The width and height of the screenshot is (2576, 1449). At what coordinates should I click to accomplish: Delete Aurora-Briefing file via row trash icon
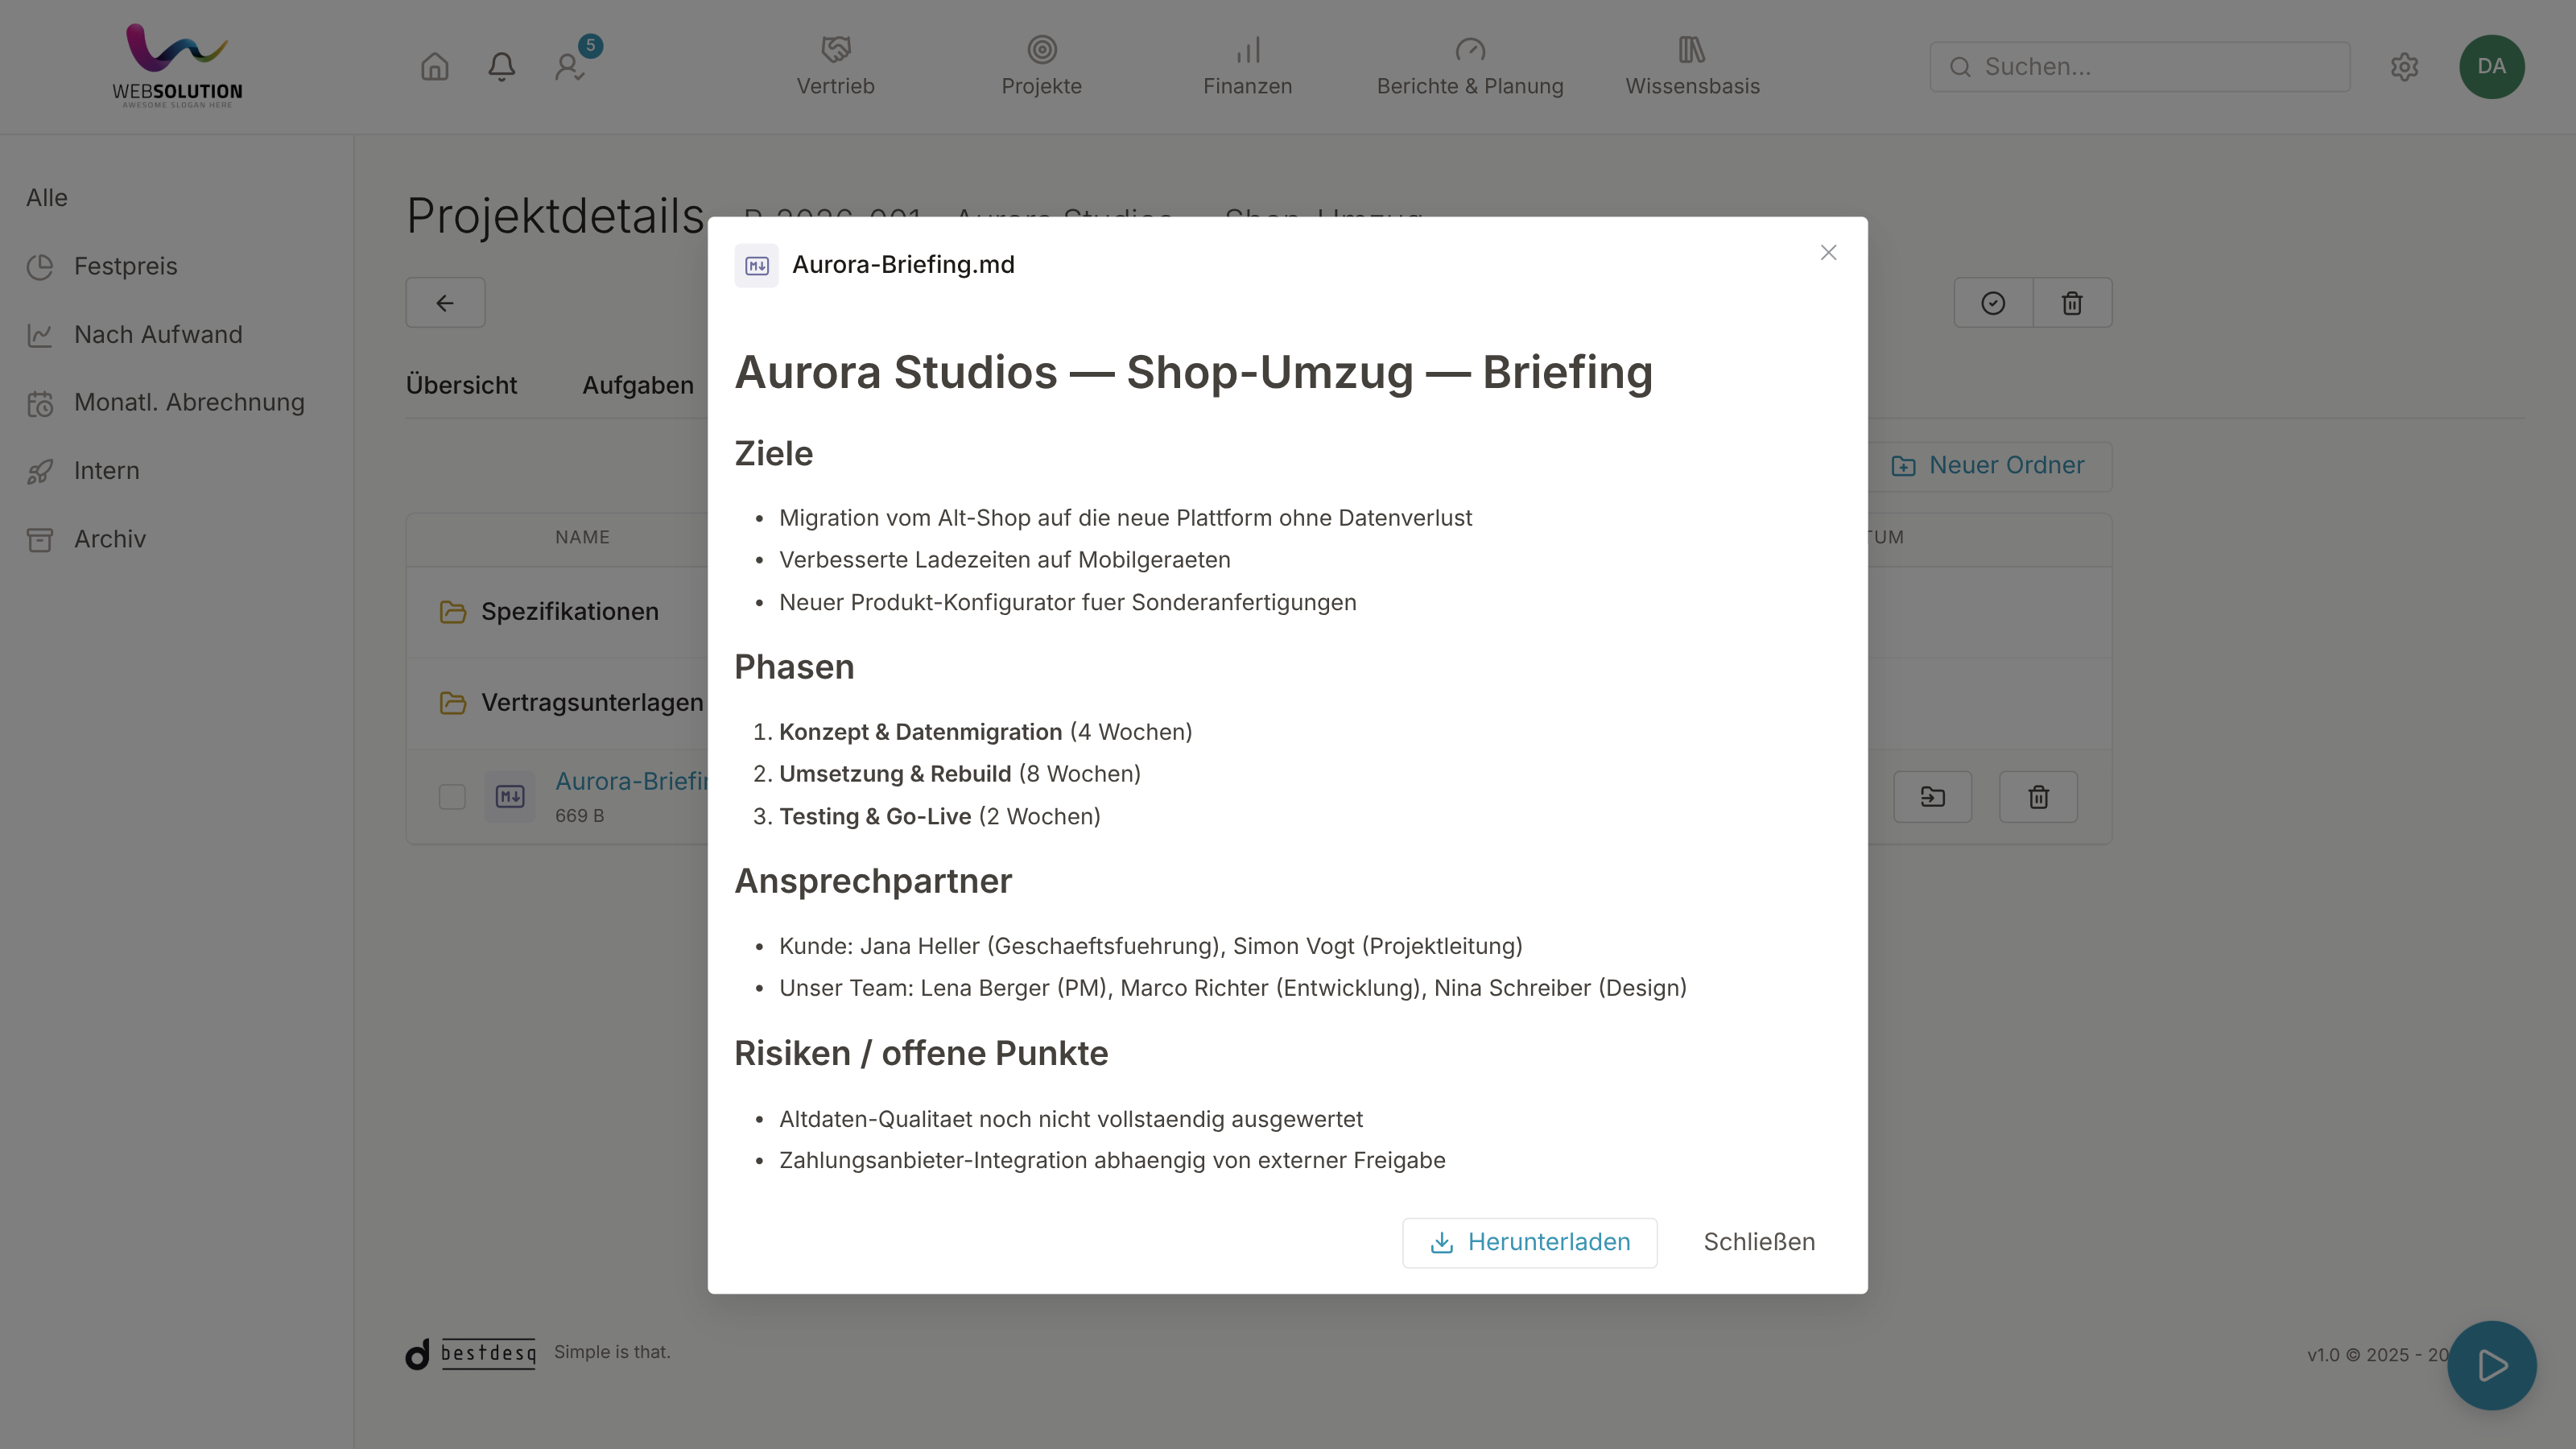[2038, 797]
